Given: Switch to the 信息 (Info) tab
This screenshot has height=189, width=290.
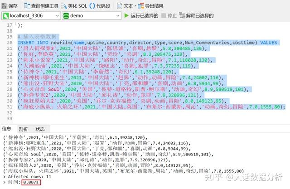Looking at the screenshot, I should click(x=7, y=129).
